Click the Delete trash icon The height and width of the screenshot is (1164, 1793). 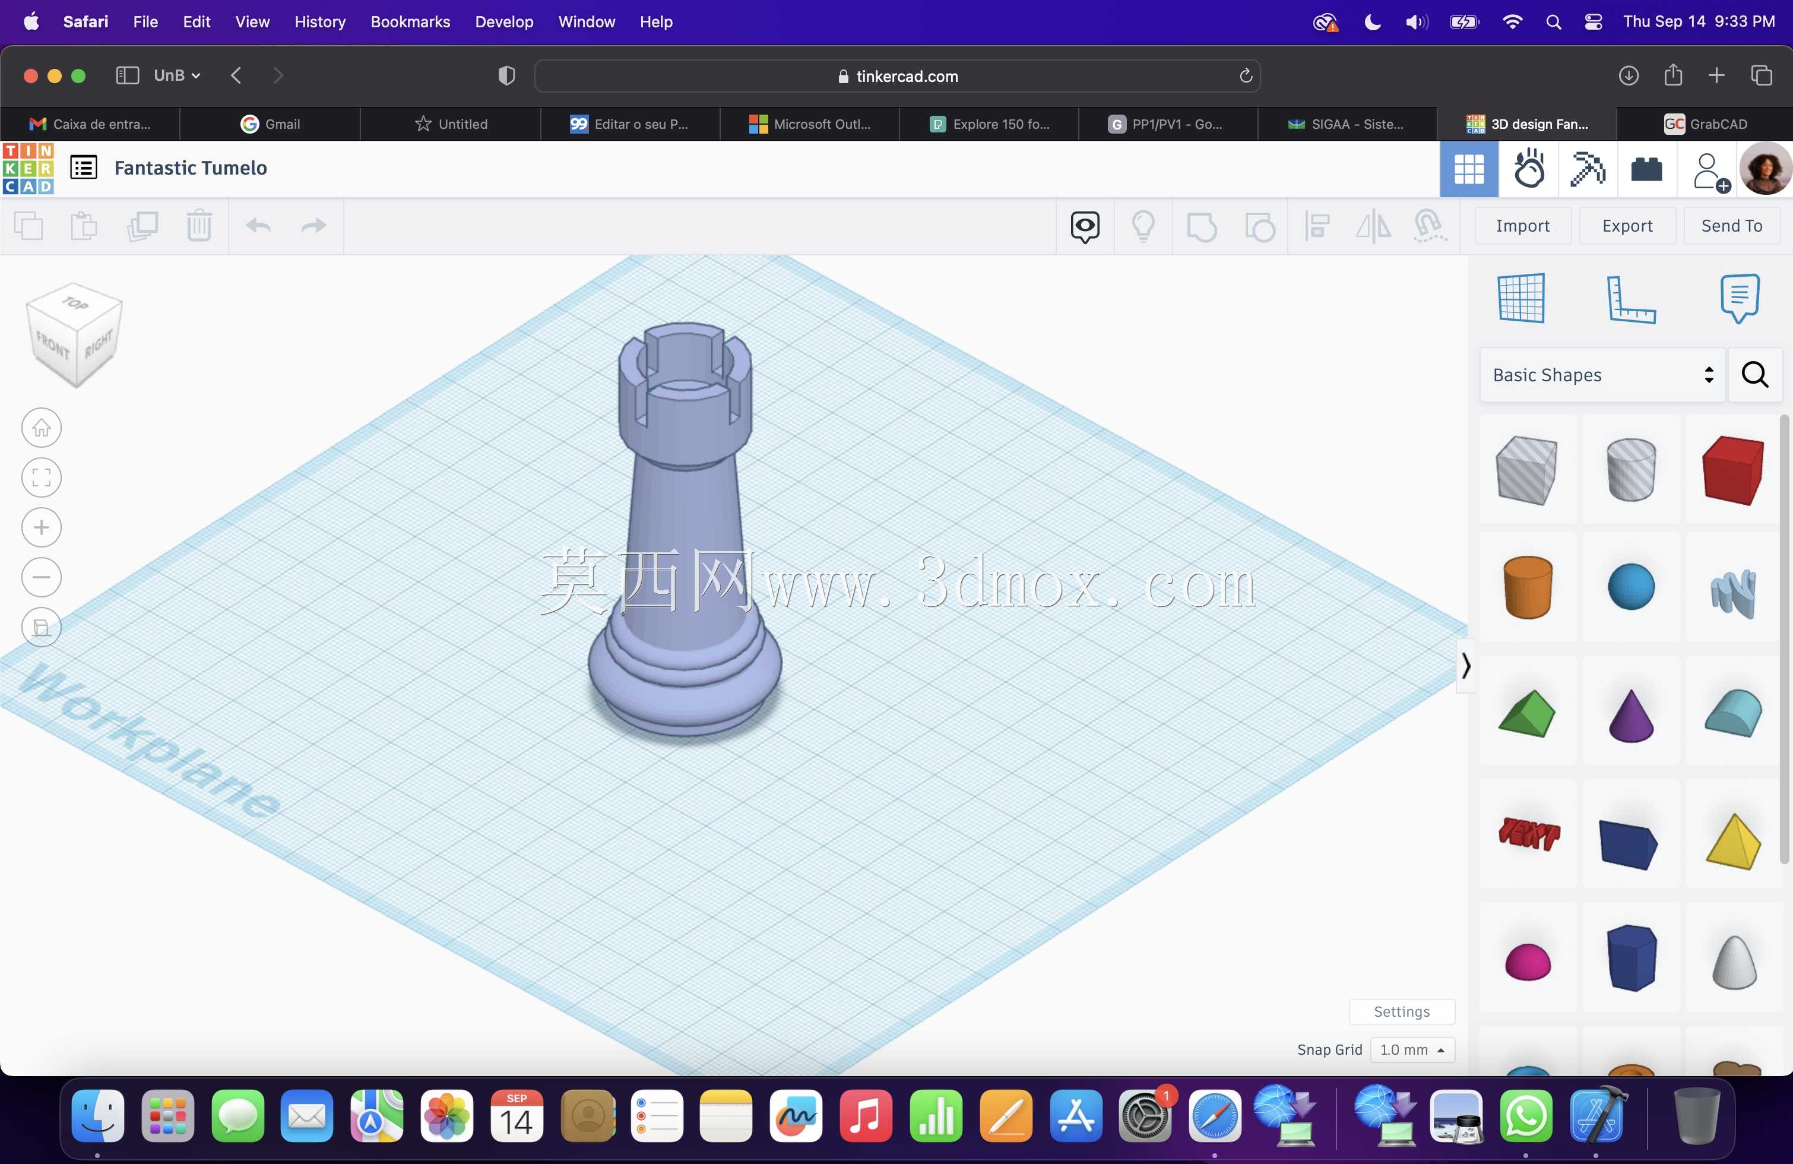199,226
